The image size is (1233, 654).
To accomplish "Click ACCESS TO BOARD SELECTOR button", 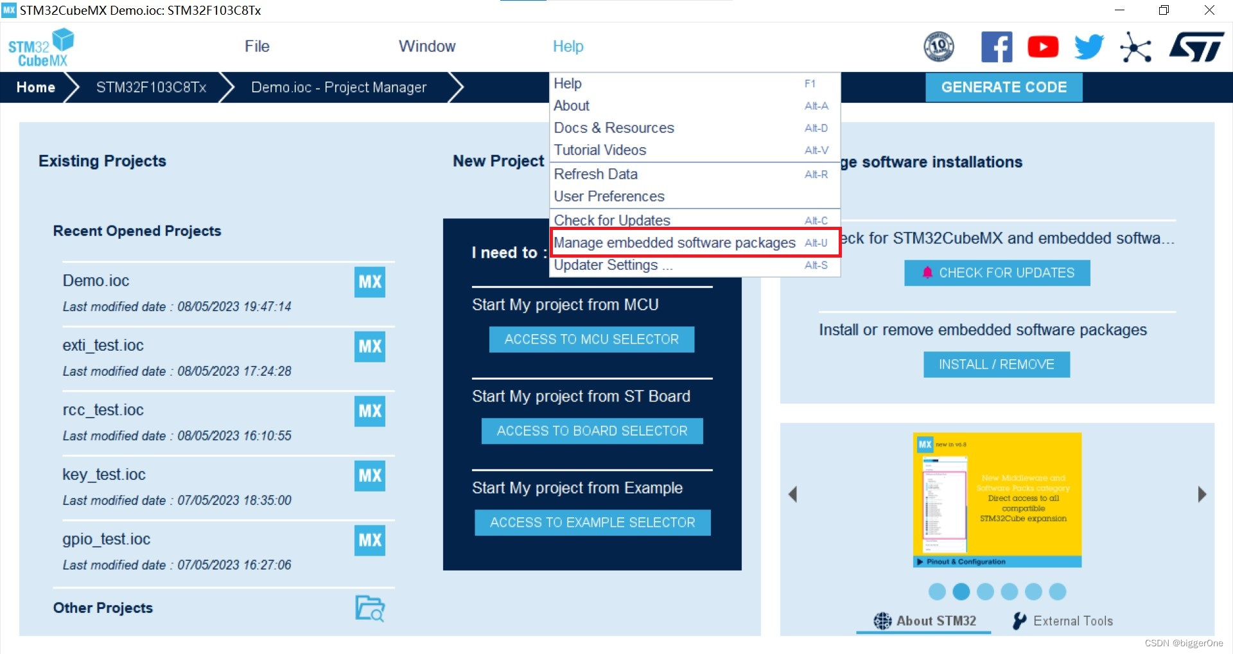I will tap(592, 431).
